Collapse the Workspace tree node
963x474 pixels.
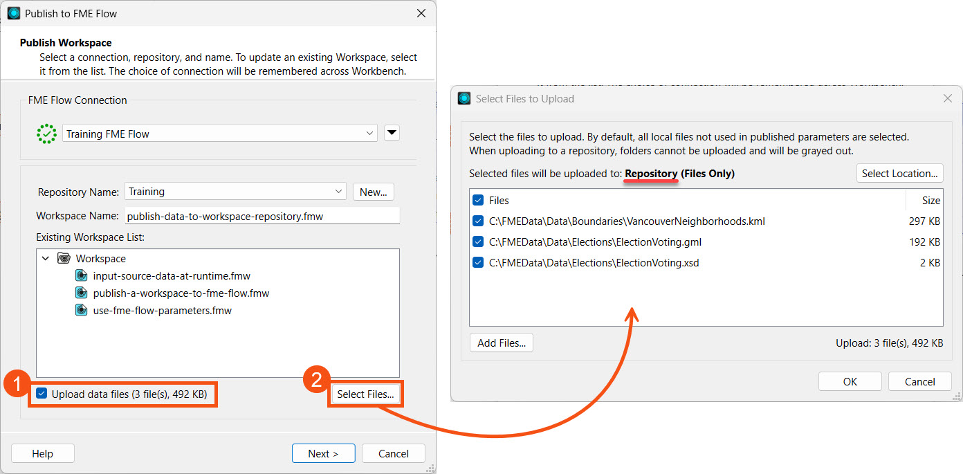pyautogui.click(x=46, y=259)
